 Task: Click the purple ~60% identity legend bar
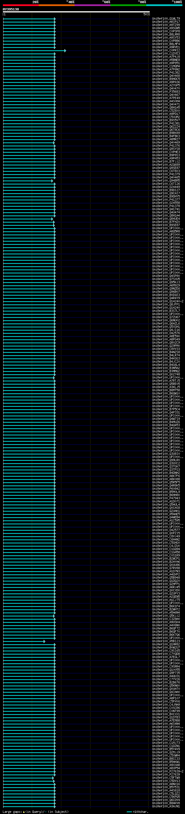(x=92, y=5)
